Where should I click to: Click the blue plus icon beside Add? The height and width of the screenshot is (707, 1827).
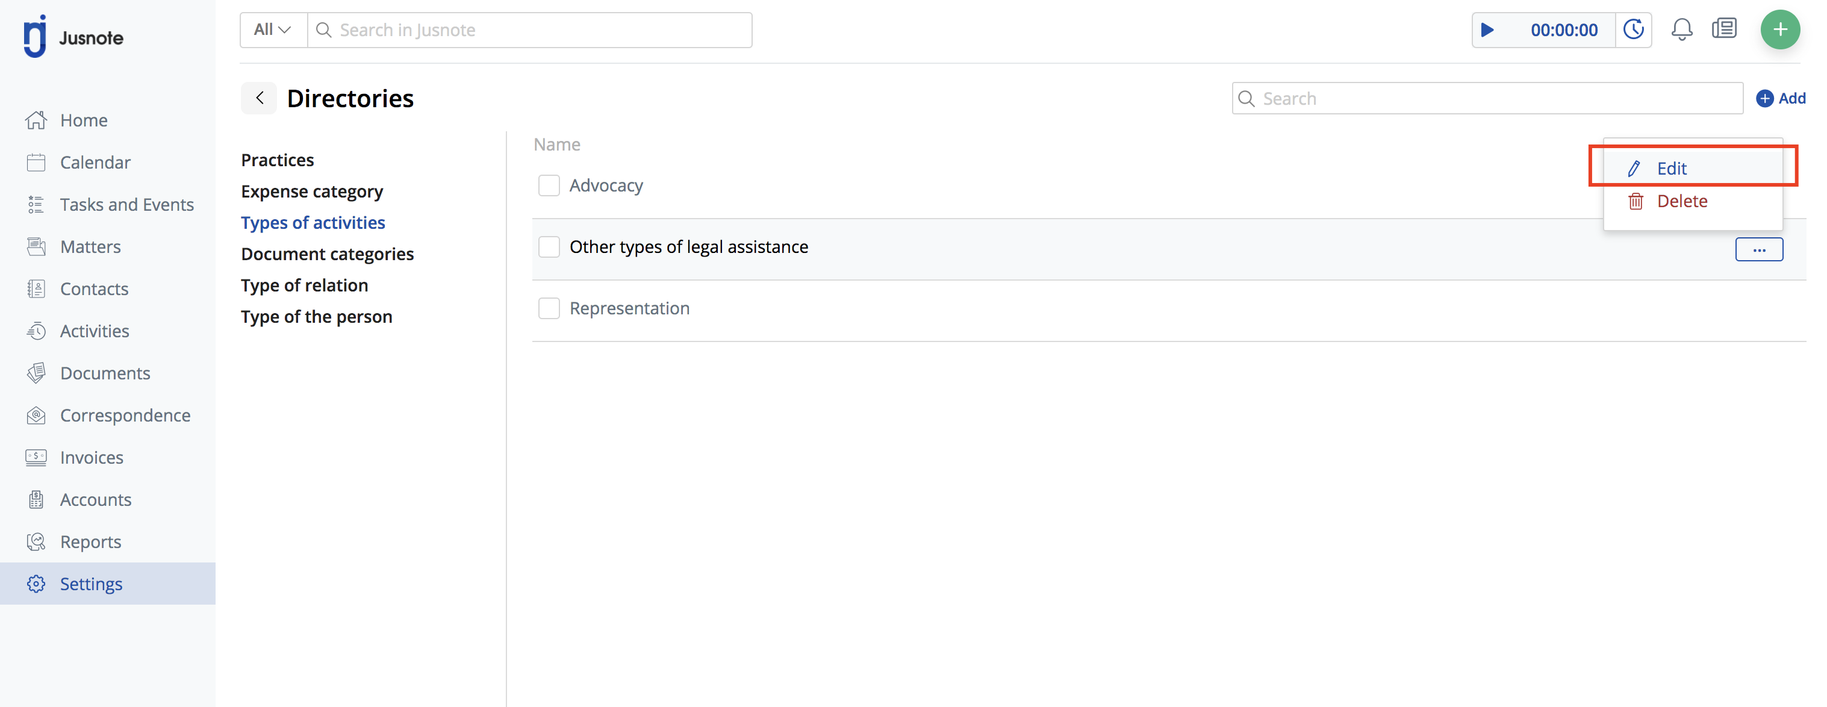tap(1764, 99)
